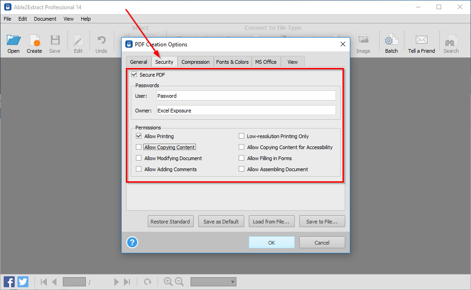
Task: Enable Allow Adding Comments checkbox
Action: (x=139, y=169)
